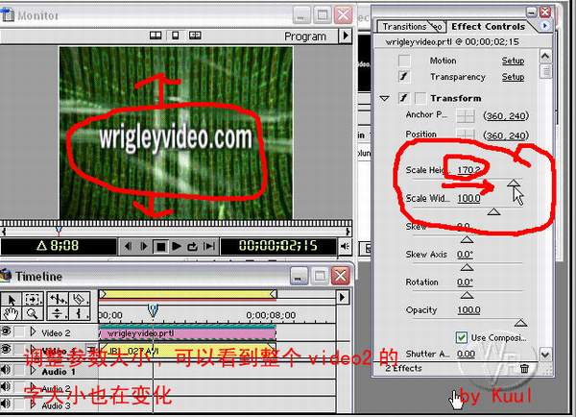Select the Timeline Selection arrow tool
576x417 pixels.
pos(12,300)
